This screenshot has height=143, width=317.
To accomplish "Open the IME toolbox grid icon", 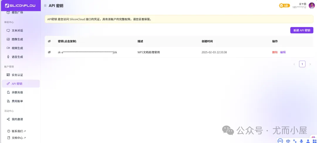I will click(315, 141).
